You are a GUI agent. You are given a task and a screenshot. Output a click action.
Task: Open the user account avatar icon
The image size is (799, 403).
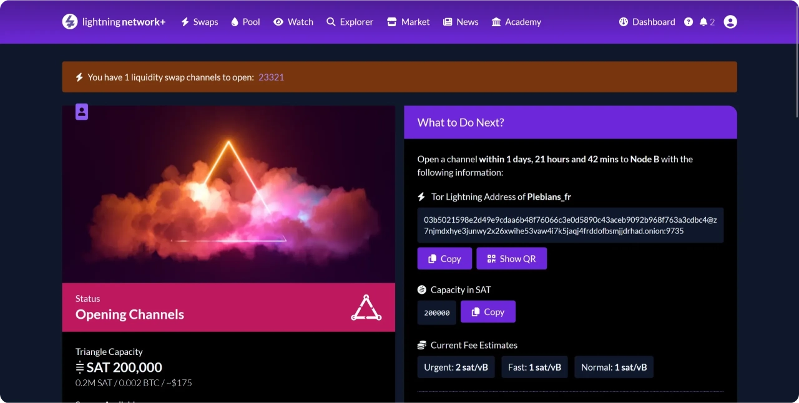coord(730,22)
